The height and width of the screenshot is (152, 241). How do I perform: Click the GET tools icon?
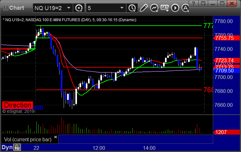(x=165, y=8)
